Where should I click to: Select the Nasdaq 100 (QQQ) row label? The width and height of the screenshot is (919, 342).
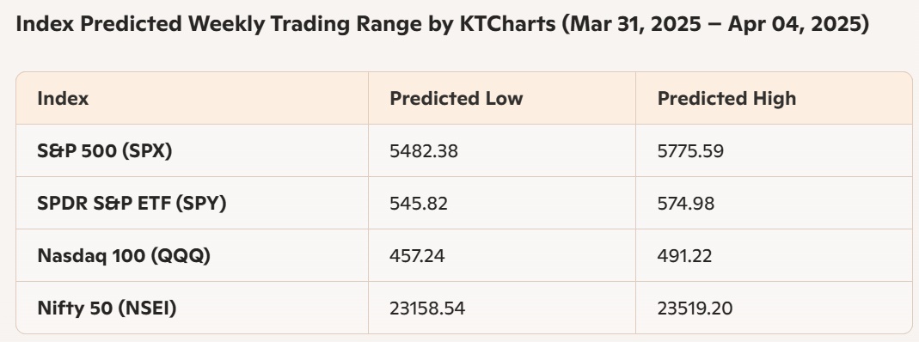[124, 256]
